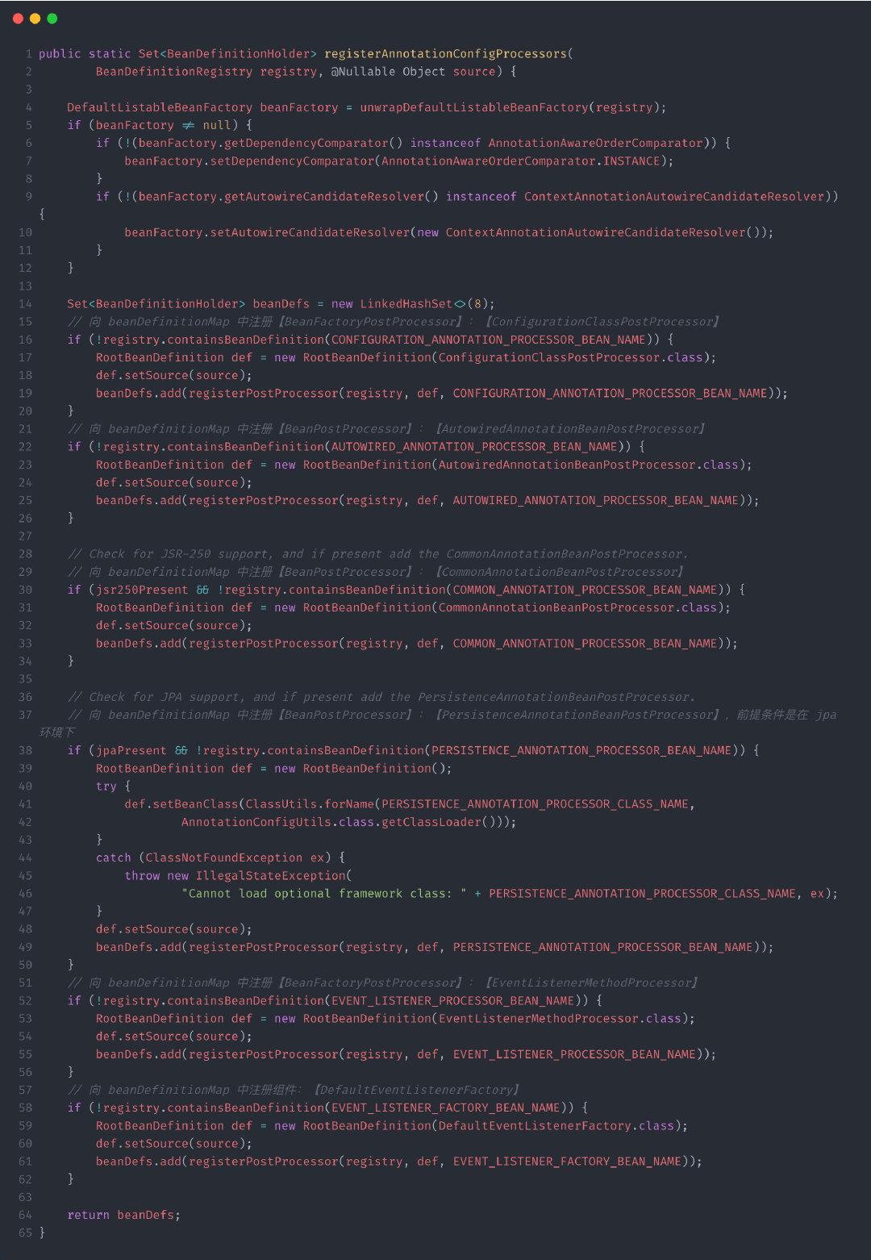The image size is (871, 1260).
Task: Click AutowiredAnnotationBeanPostProcessor.class on line 23
Action: click(x=589, y=465)
